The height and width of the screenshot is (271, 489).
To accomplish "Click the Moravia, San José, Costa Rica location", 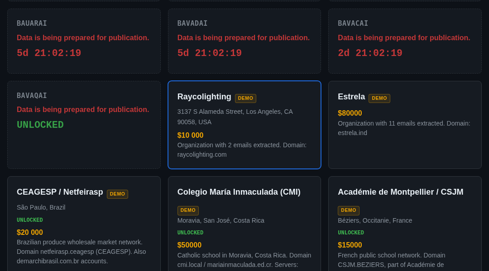I will pyautogui.click(x=221, y=220).
